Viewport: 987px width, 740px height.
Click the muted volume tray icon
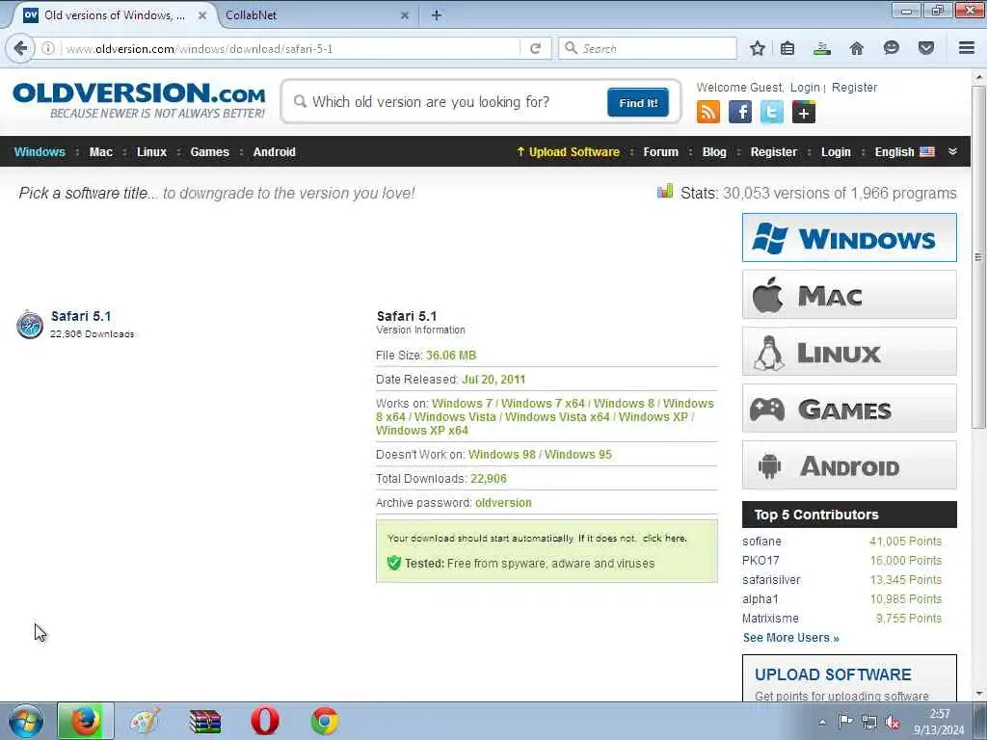point(892,723)
